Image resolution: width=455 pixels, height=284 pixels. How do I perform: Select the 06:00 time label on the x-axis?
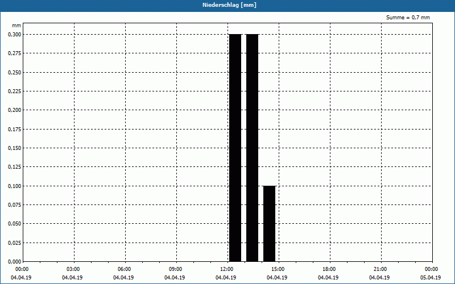125,269
